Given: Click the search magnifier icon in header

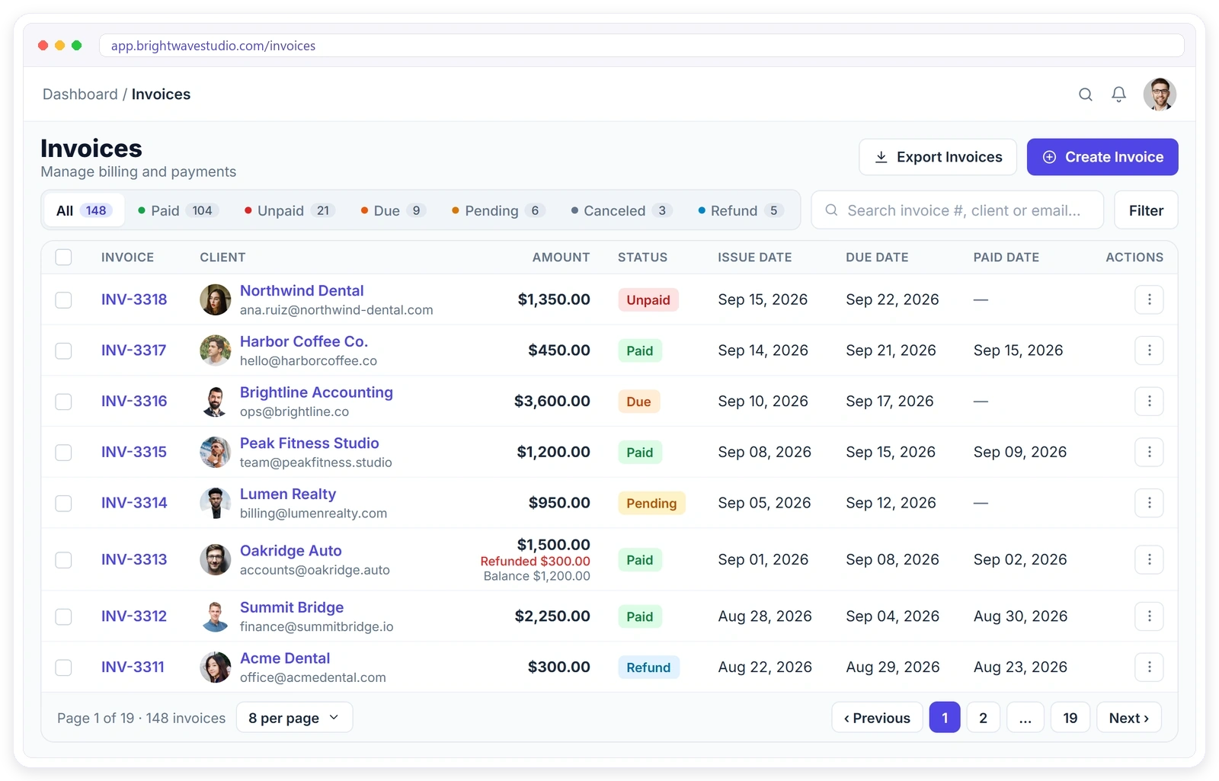Looking at the screenshot, I should [1086, 94].
